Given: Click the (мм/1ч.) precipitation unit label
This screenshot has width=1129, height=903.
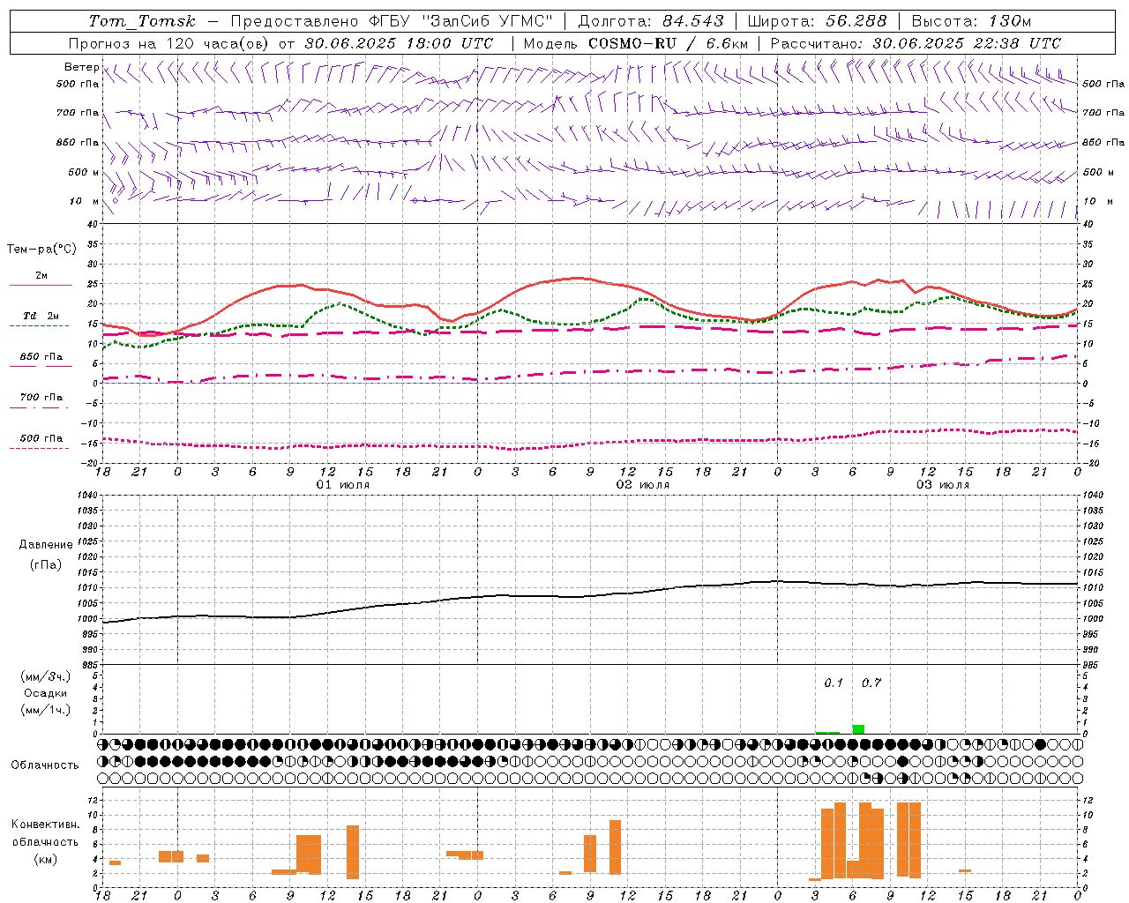Looking at the screenshot, I should coord(46,710).
